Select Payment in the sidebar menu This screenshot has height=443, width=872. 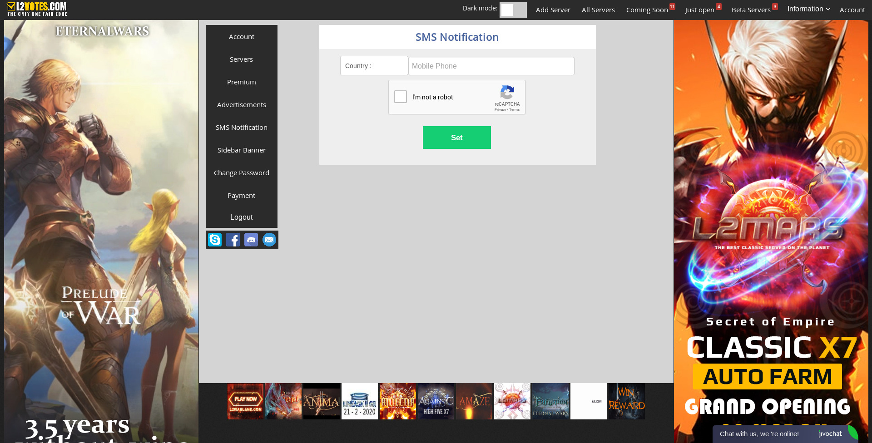click(x=242, y=196)
